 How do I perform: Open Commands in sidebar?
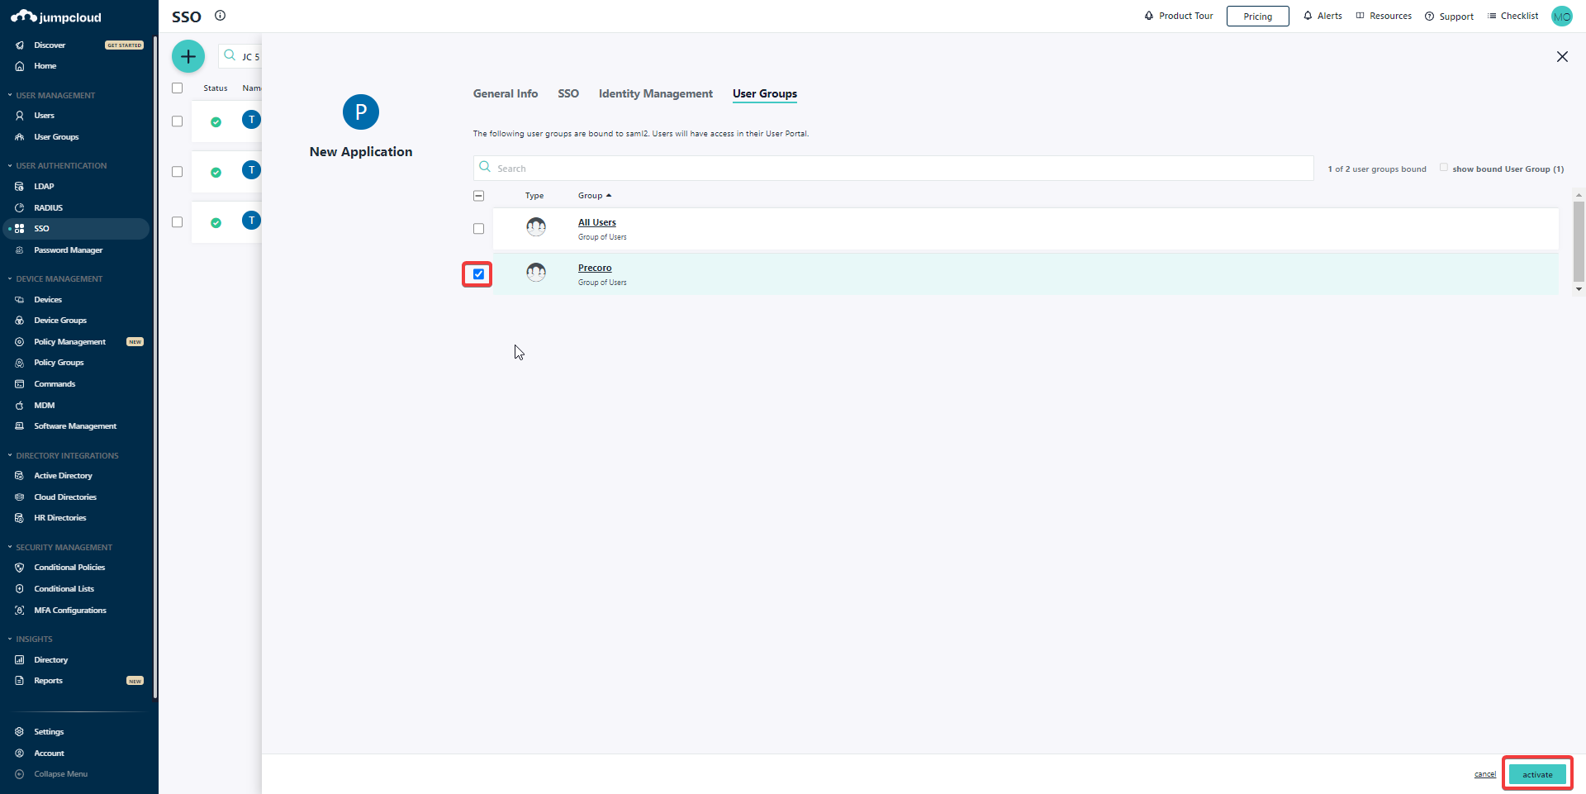click(x=55, y=384)
